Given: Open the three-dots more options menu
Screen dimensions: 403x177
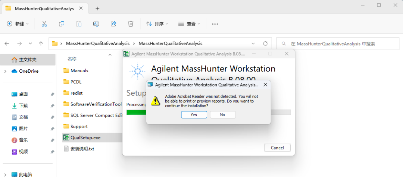Looking at the screenshot, I should coord(215,24).
